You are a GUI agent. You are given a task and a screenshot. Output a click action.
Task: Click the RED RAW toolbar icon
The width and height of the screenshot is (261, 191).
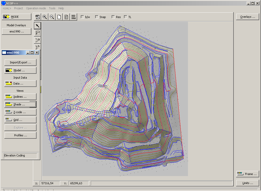click(x=73, y=17)
